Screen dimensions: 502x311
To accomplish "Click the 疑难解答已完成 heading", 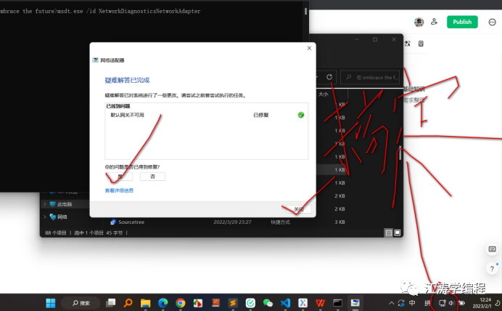I will click(x=127, y=80).
